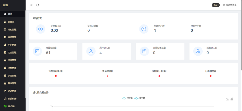Image resolution: width=242 pixels, height=111 pixels.
Task: Click the 新增用户数 value 1
Action: tap(155, 31)
